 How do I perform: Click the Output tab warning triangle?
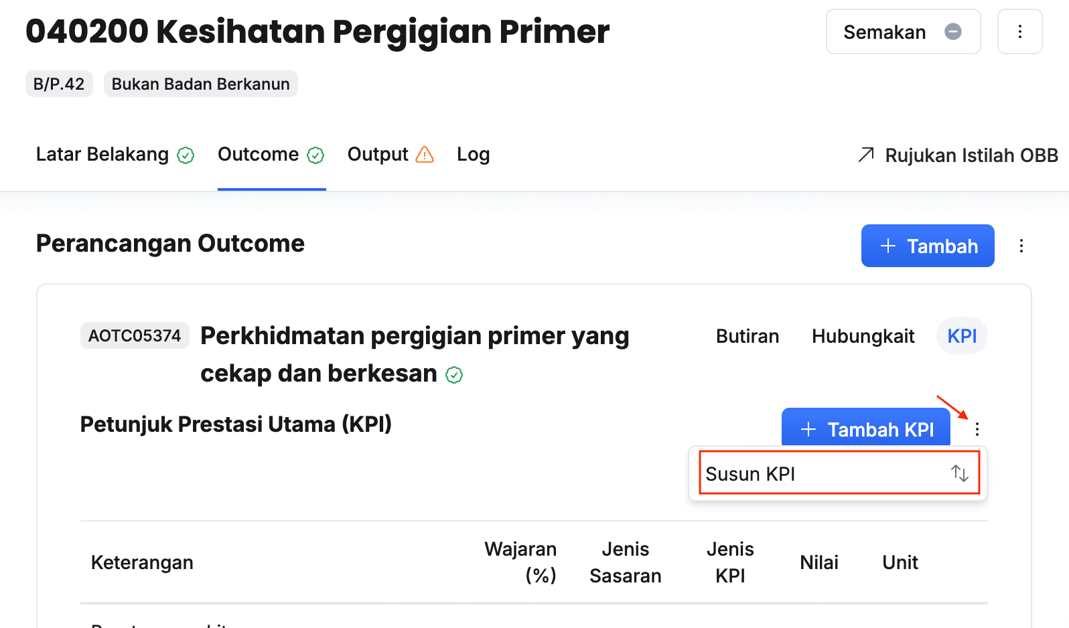425,155
